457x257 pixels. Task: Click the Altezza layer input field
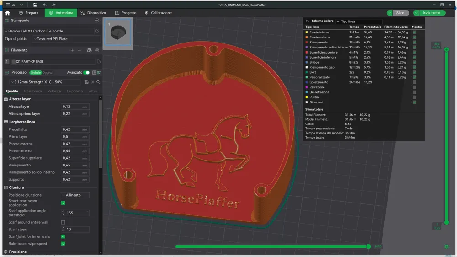point(75,107)
